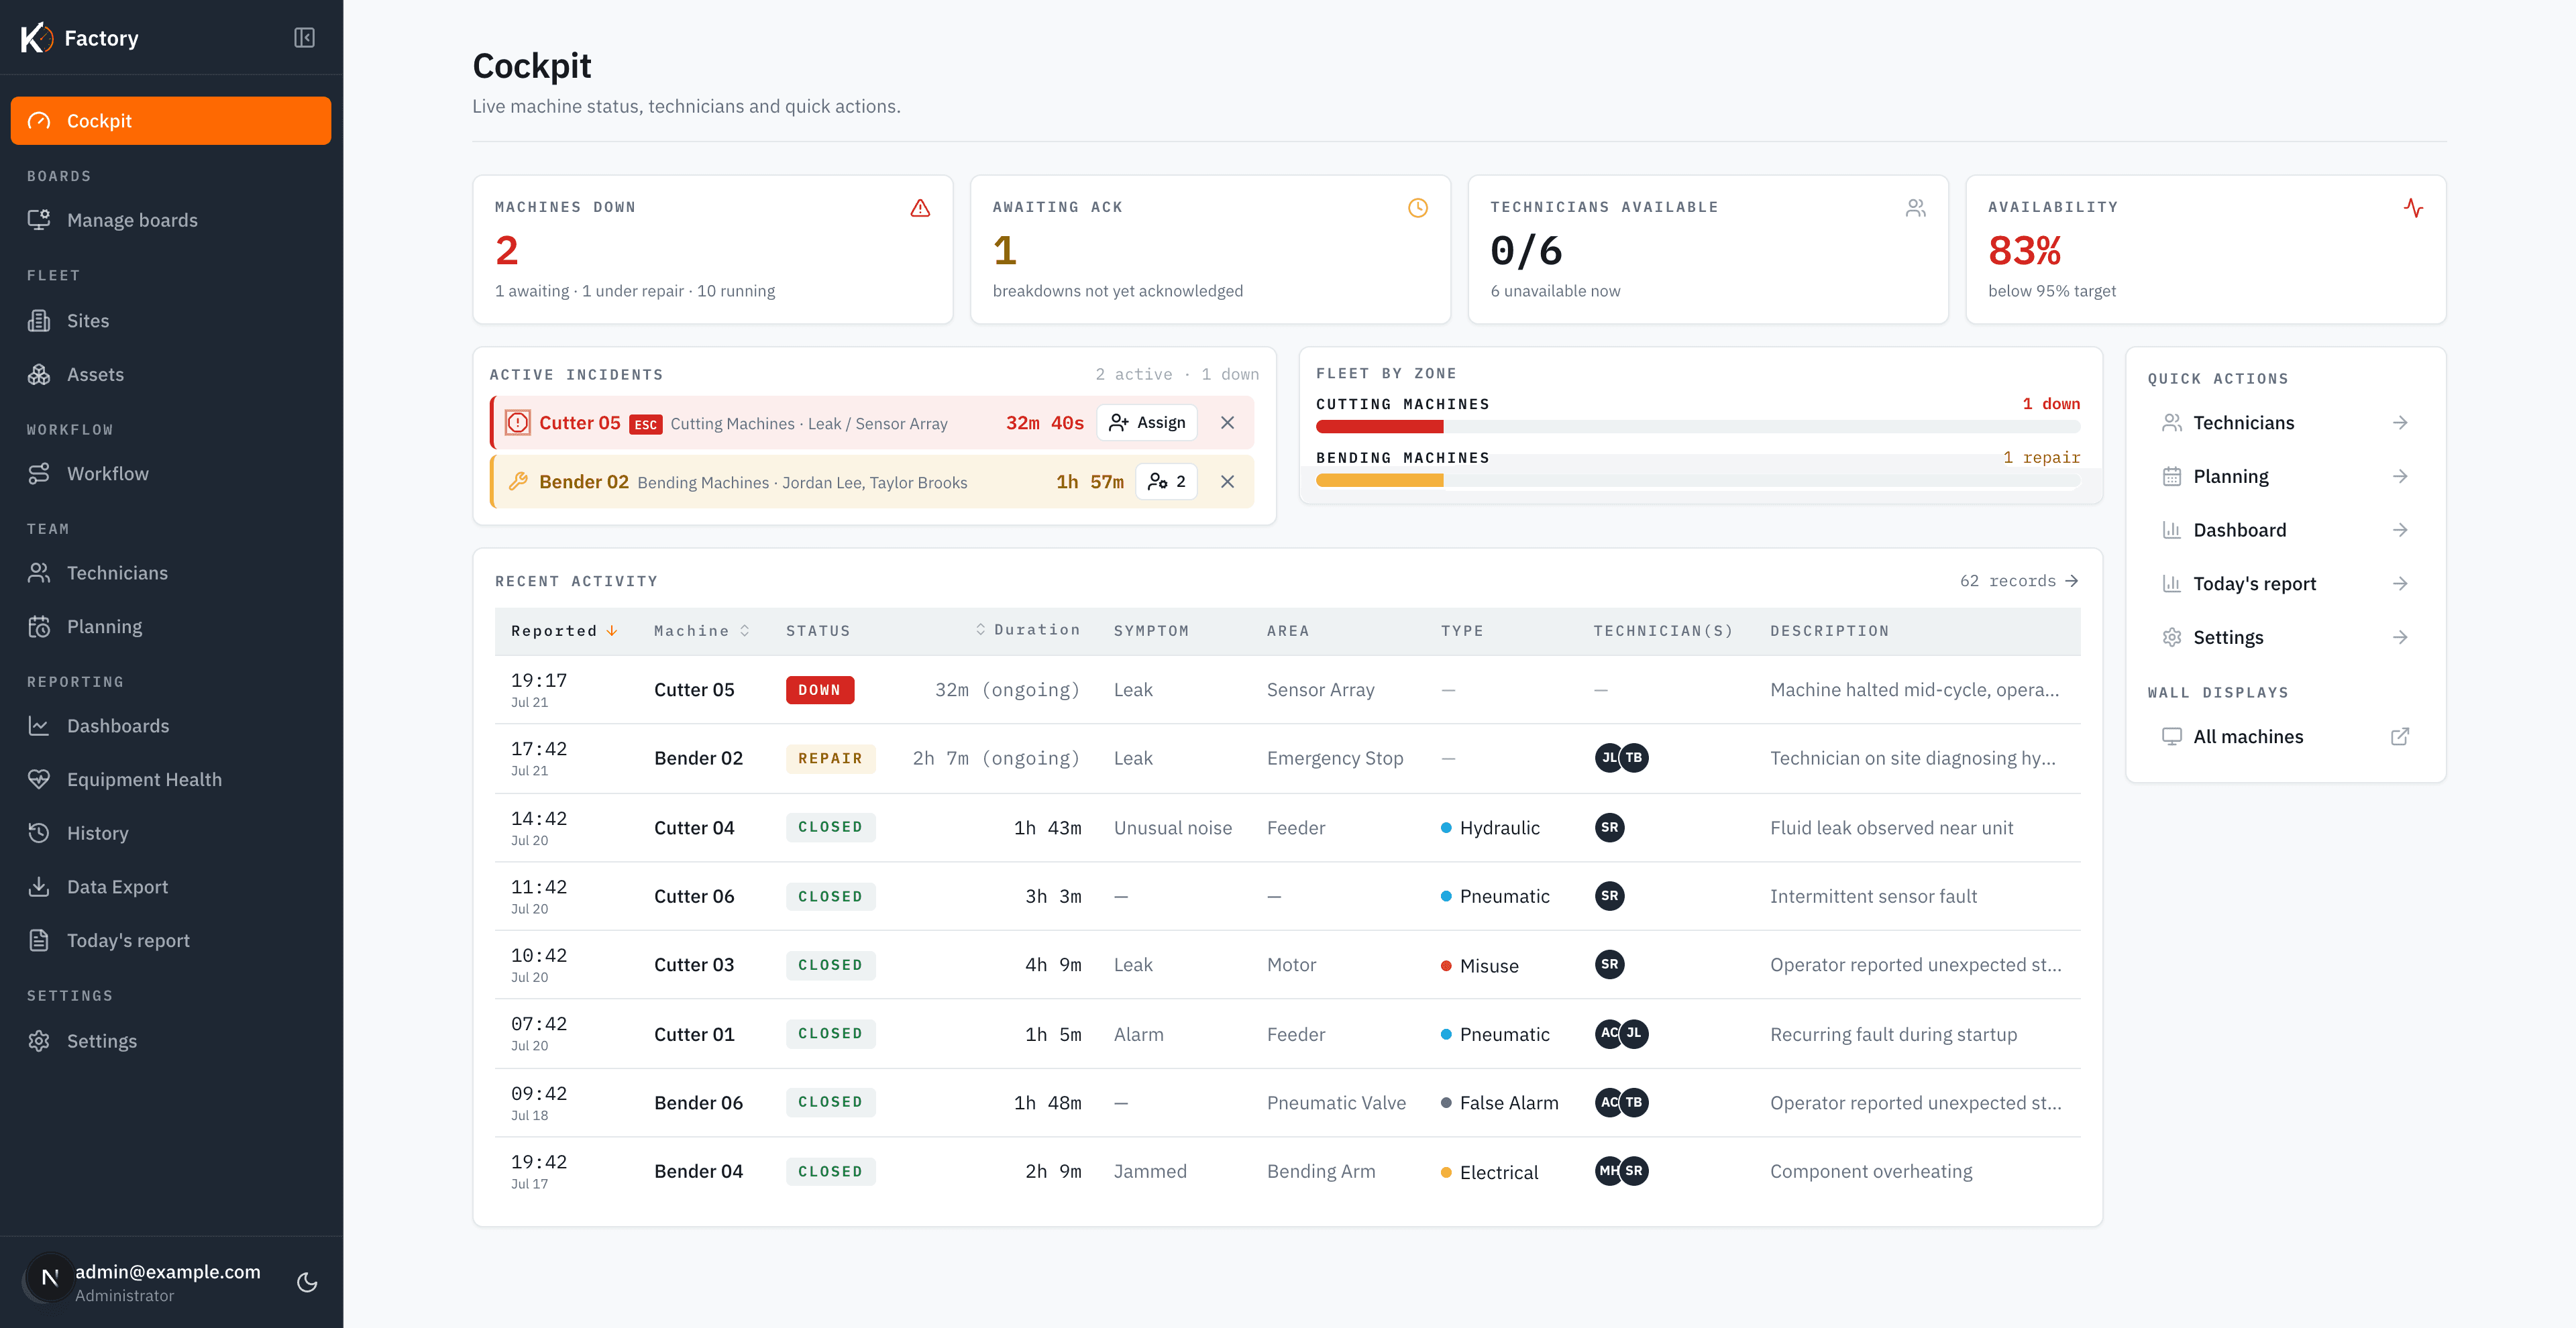The height and width of the screenshot is (1328, 2576).
Task: Assign technician to Cutter 05
Action: point(1147,422)
